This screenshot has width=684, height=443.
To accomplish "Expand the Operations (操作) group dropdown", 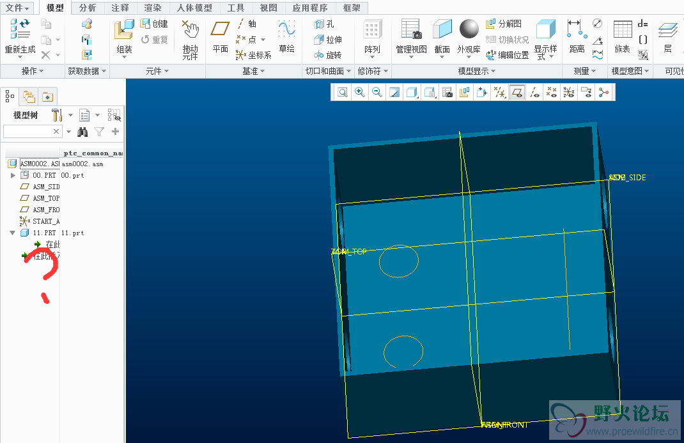I will point(33,71).
